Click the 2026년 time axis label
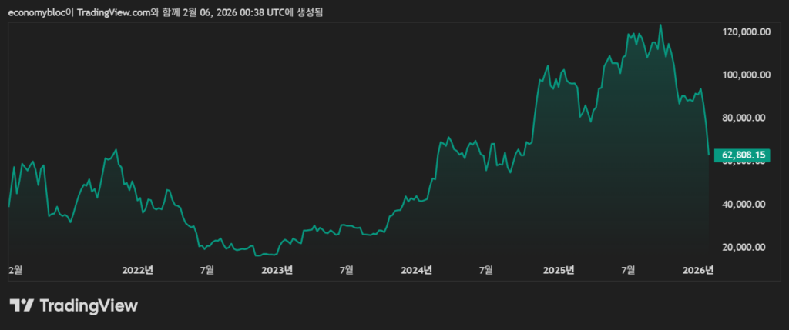 [700, 270]
